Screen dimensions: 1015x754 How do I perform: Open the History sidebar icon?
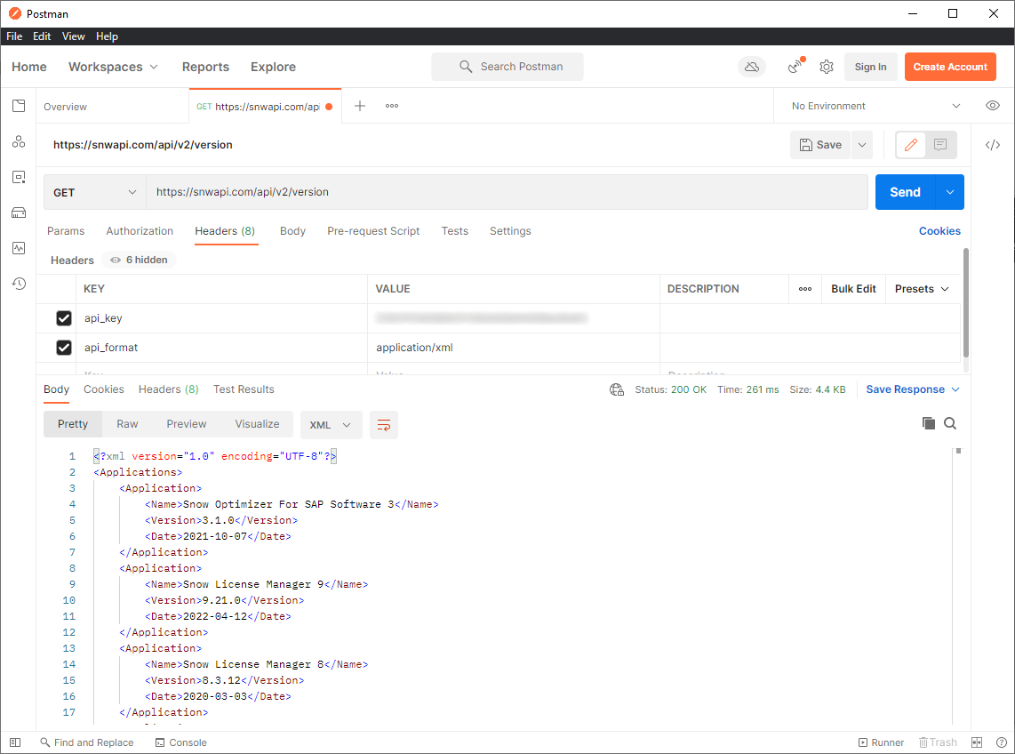point(19,284)
